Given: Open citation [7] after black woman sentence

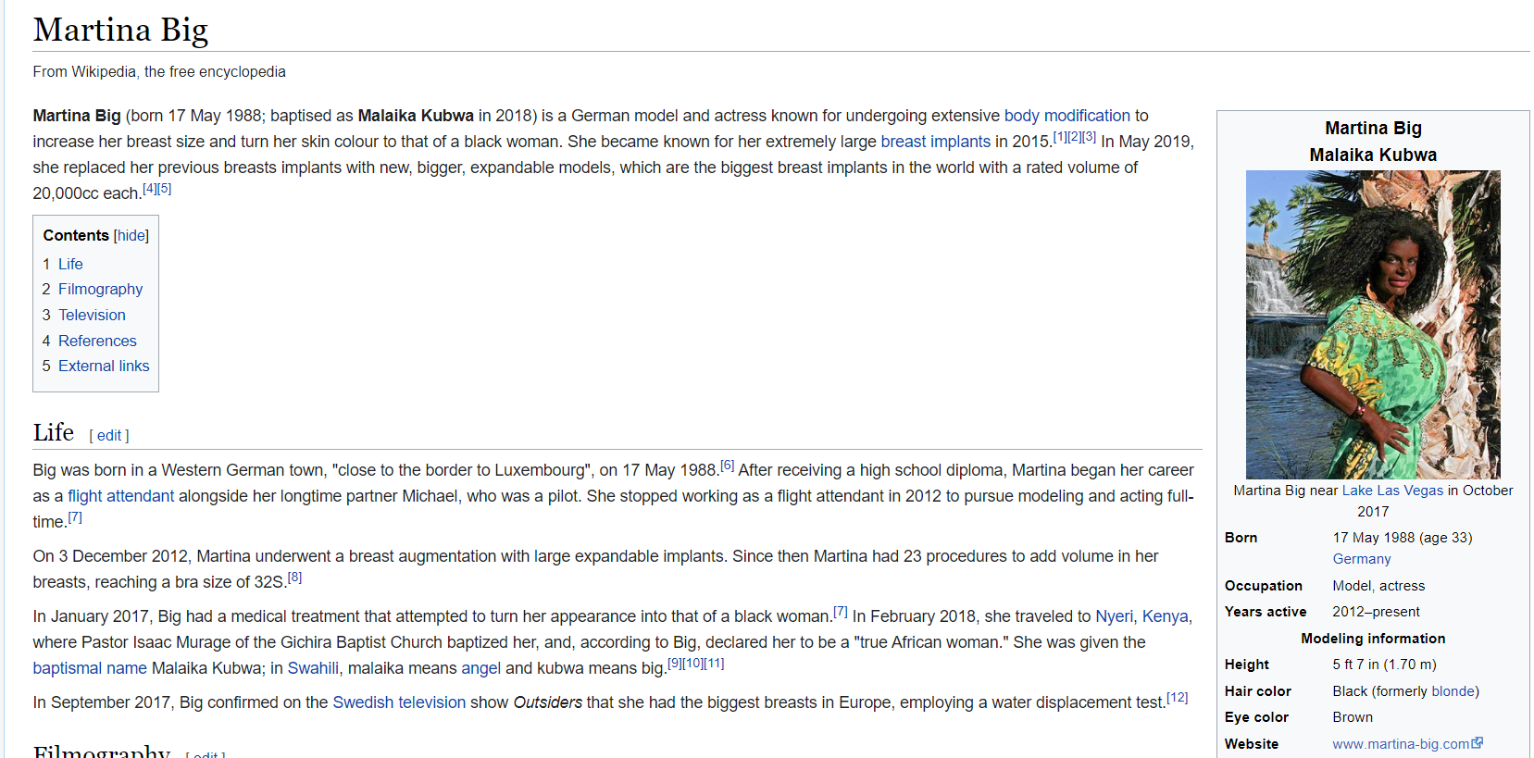Looking at the screenshot, I should (x=841, y=612).
